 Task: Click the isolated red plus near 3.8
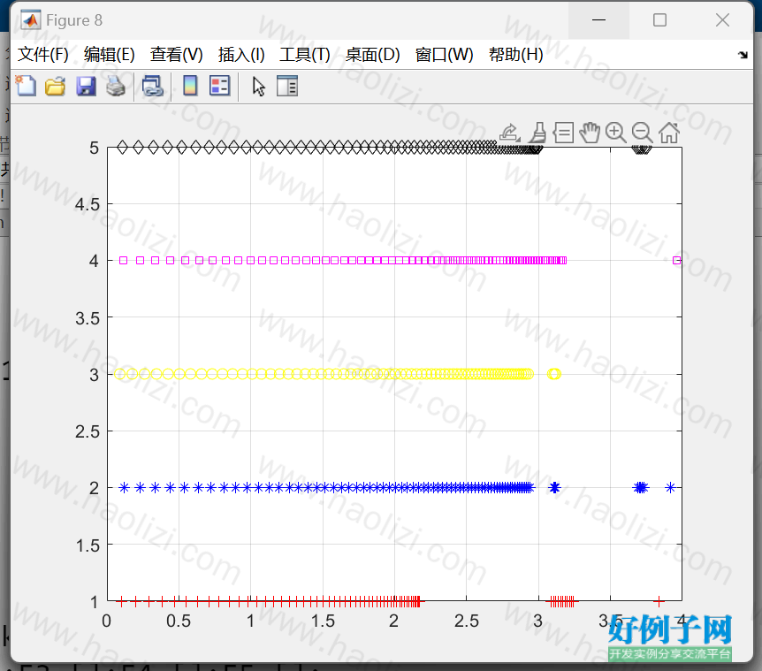(x=659, y=602)
